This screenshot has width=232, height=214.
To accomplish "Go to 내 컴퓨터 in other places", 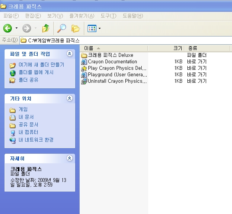I will (x=28, y=132).
